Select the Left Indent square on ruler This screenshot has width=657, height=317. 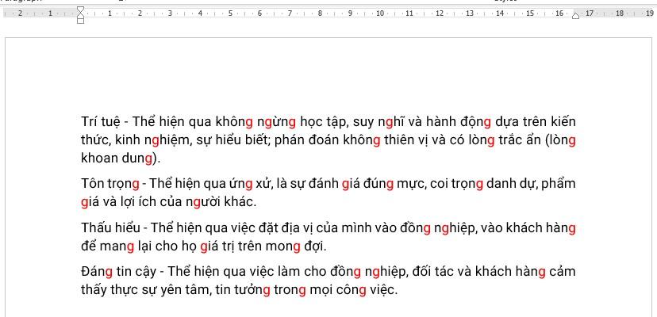(81, 21)
